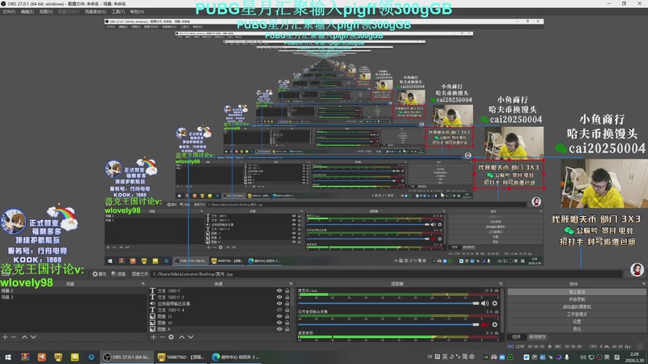Open the taskbar clock showing 2:28

[634, 357]
